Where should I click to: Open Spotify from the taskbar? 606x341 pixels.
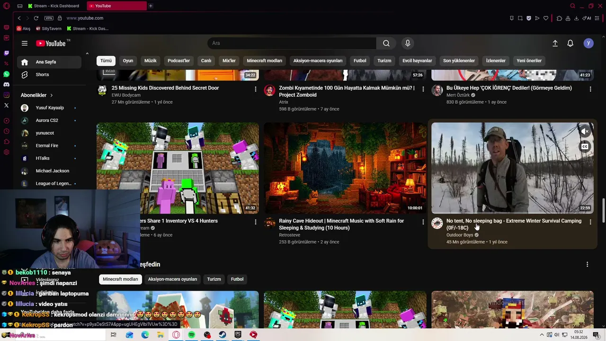pos(191,335)
